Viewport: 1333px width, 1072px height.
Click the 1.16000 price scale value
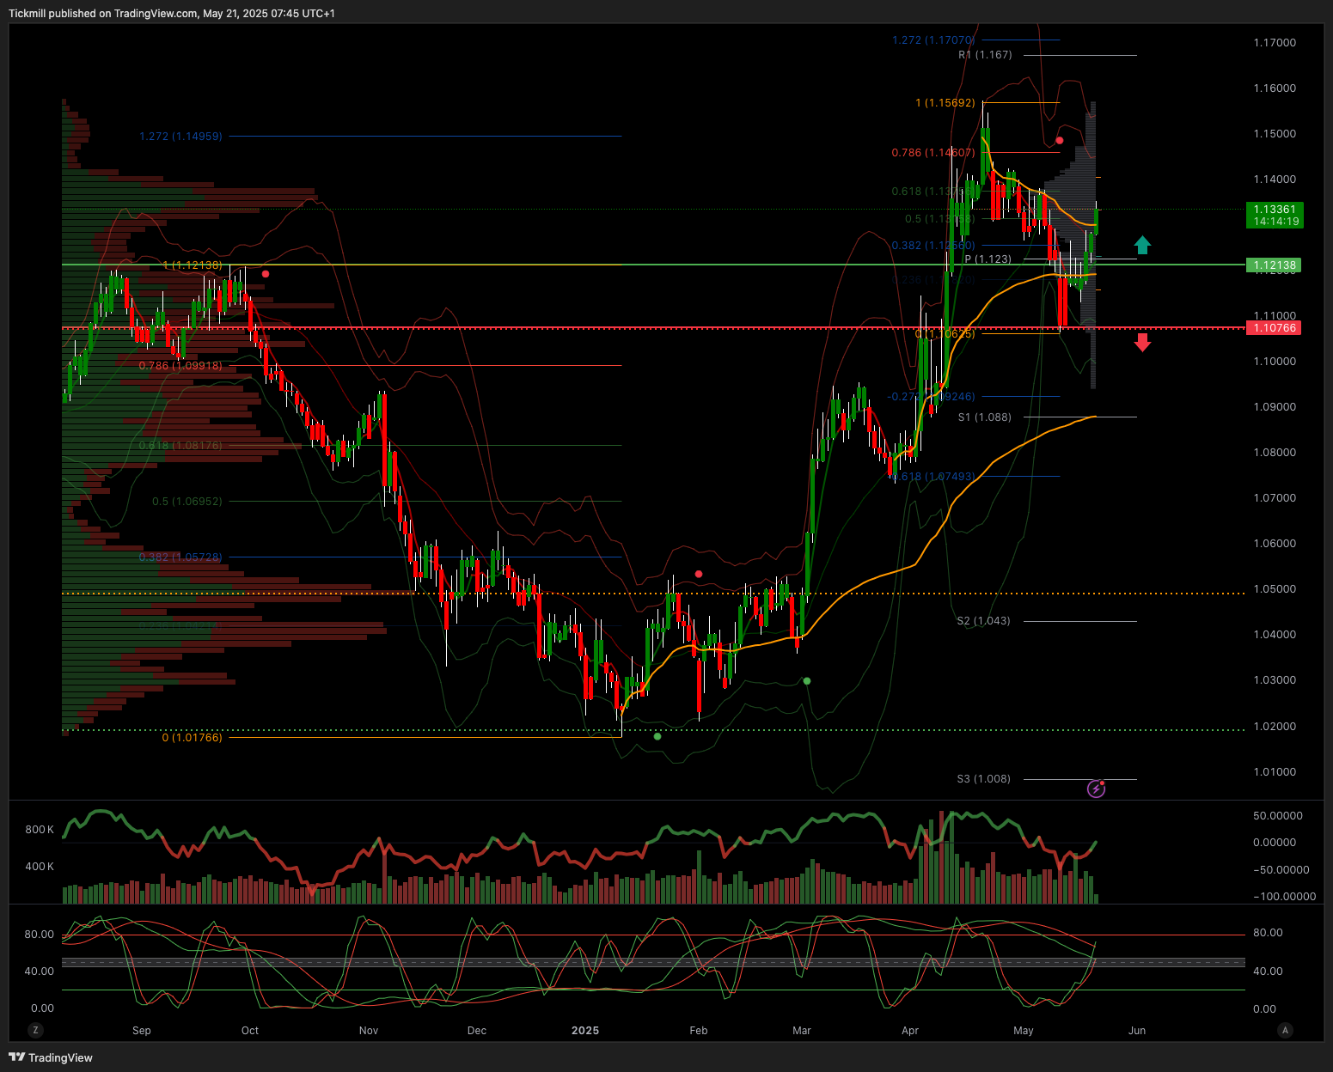1275,88
